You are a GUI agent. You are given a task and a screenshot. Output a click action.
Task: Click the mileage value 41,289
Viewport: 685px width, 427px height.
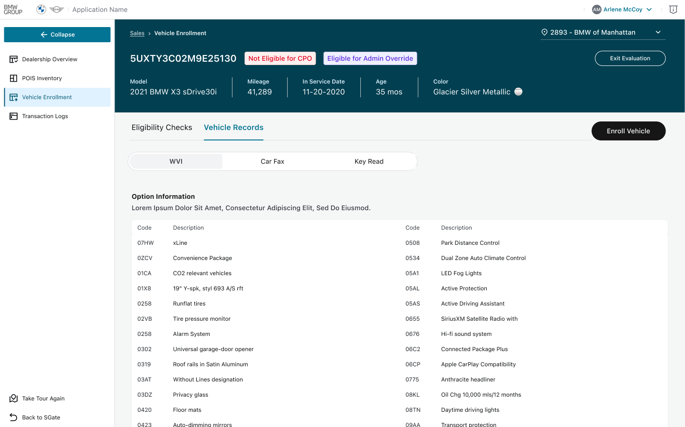[260, 92]
